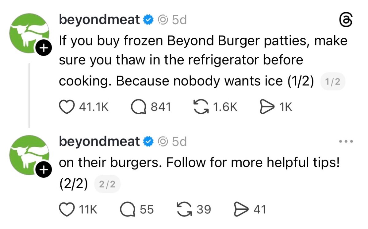Open the second post saying Follow for more tips
368x229 pixels.
[x=199, y=173]
